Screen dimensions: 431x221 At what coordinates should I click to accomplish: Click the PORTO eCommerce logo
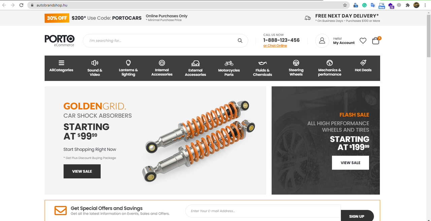(x=60, y=40)
